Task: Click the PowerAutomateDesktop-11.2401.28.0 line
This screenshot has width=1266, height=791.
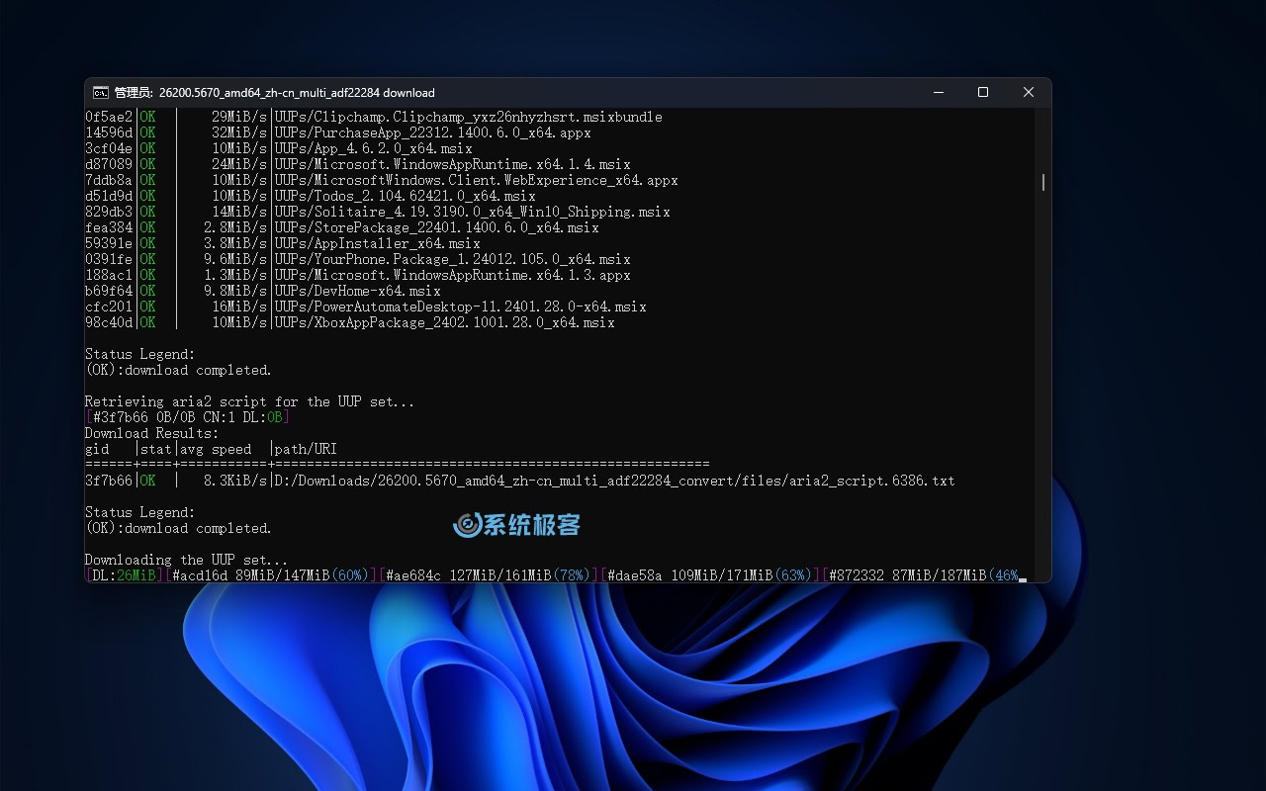Action: pos(461,307)
